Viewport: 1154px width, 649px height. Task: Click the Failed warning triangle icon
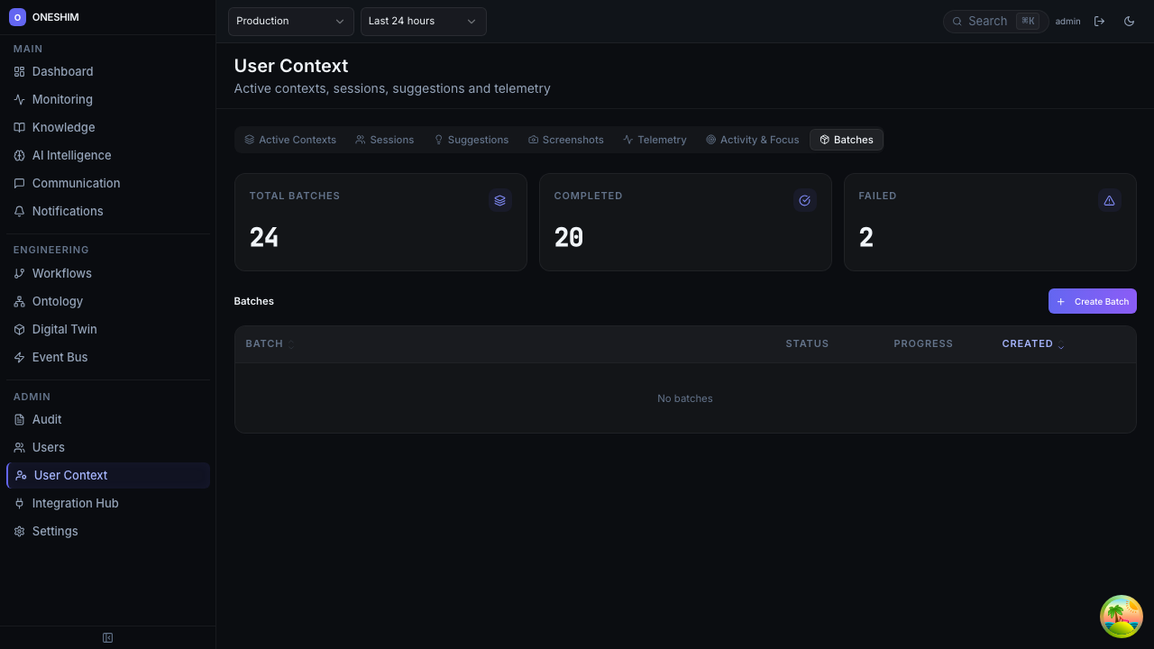1109,200
